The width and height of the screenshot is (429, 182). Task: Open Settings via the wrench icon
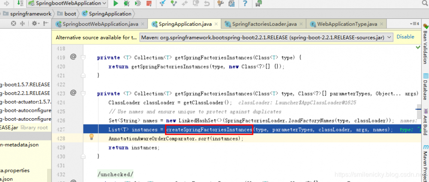coord(221,3)
